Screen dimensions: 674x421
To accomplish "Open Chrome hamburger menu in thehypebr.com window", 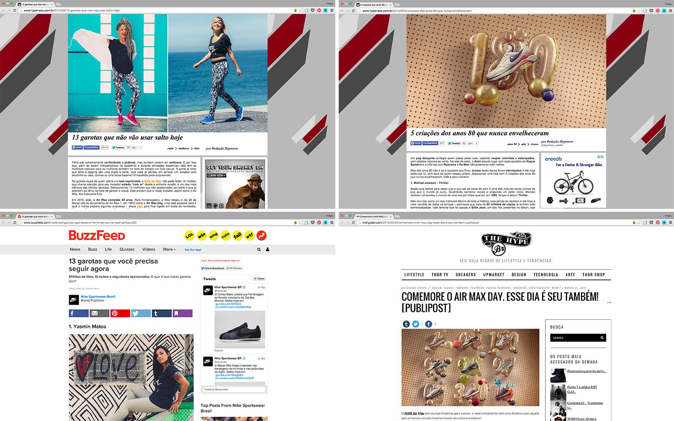I will 670,222.
